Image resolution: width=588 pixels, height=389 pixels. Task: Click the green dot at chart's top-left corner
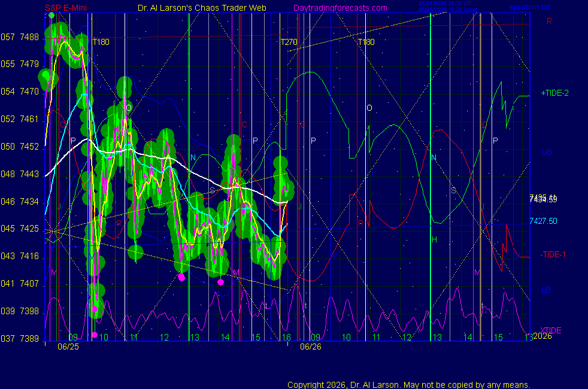51,16
